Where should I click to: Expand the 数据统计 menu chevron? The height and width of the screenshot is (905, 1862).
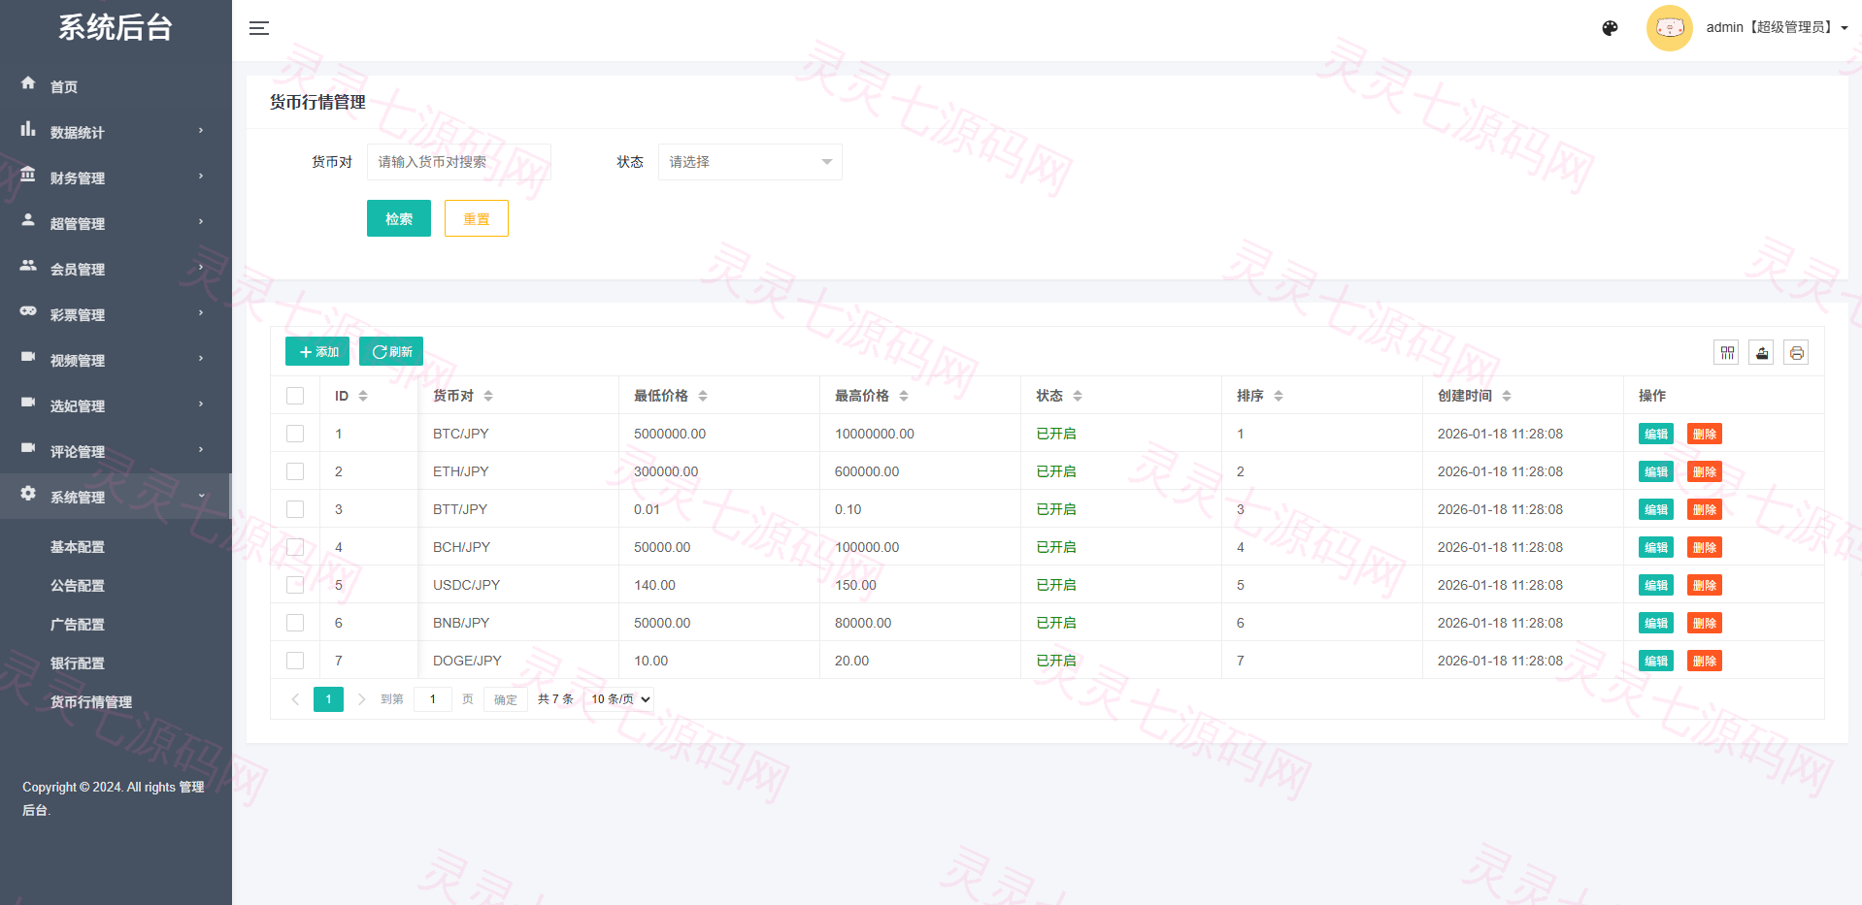201,131
